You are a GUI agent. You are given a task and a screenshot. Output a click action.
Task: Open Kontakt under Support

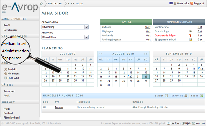tap(8, 113)
